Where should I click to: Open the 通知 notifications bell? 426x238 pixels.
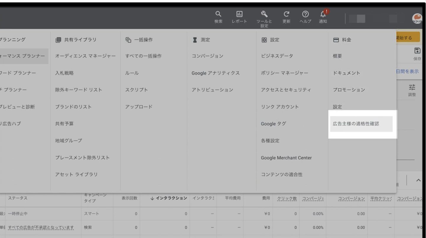[323, 14]
